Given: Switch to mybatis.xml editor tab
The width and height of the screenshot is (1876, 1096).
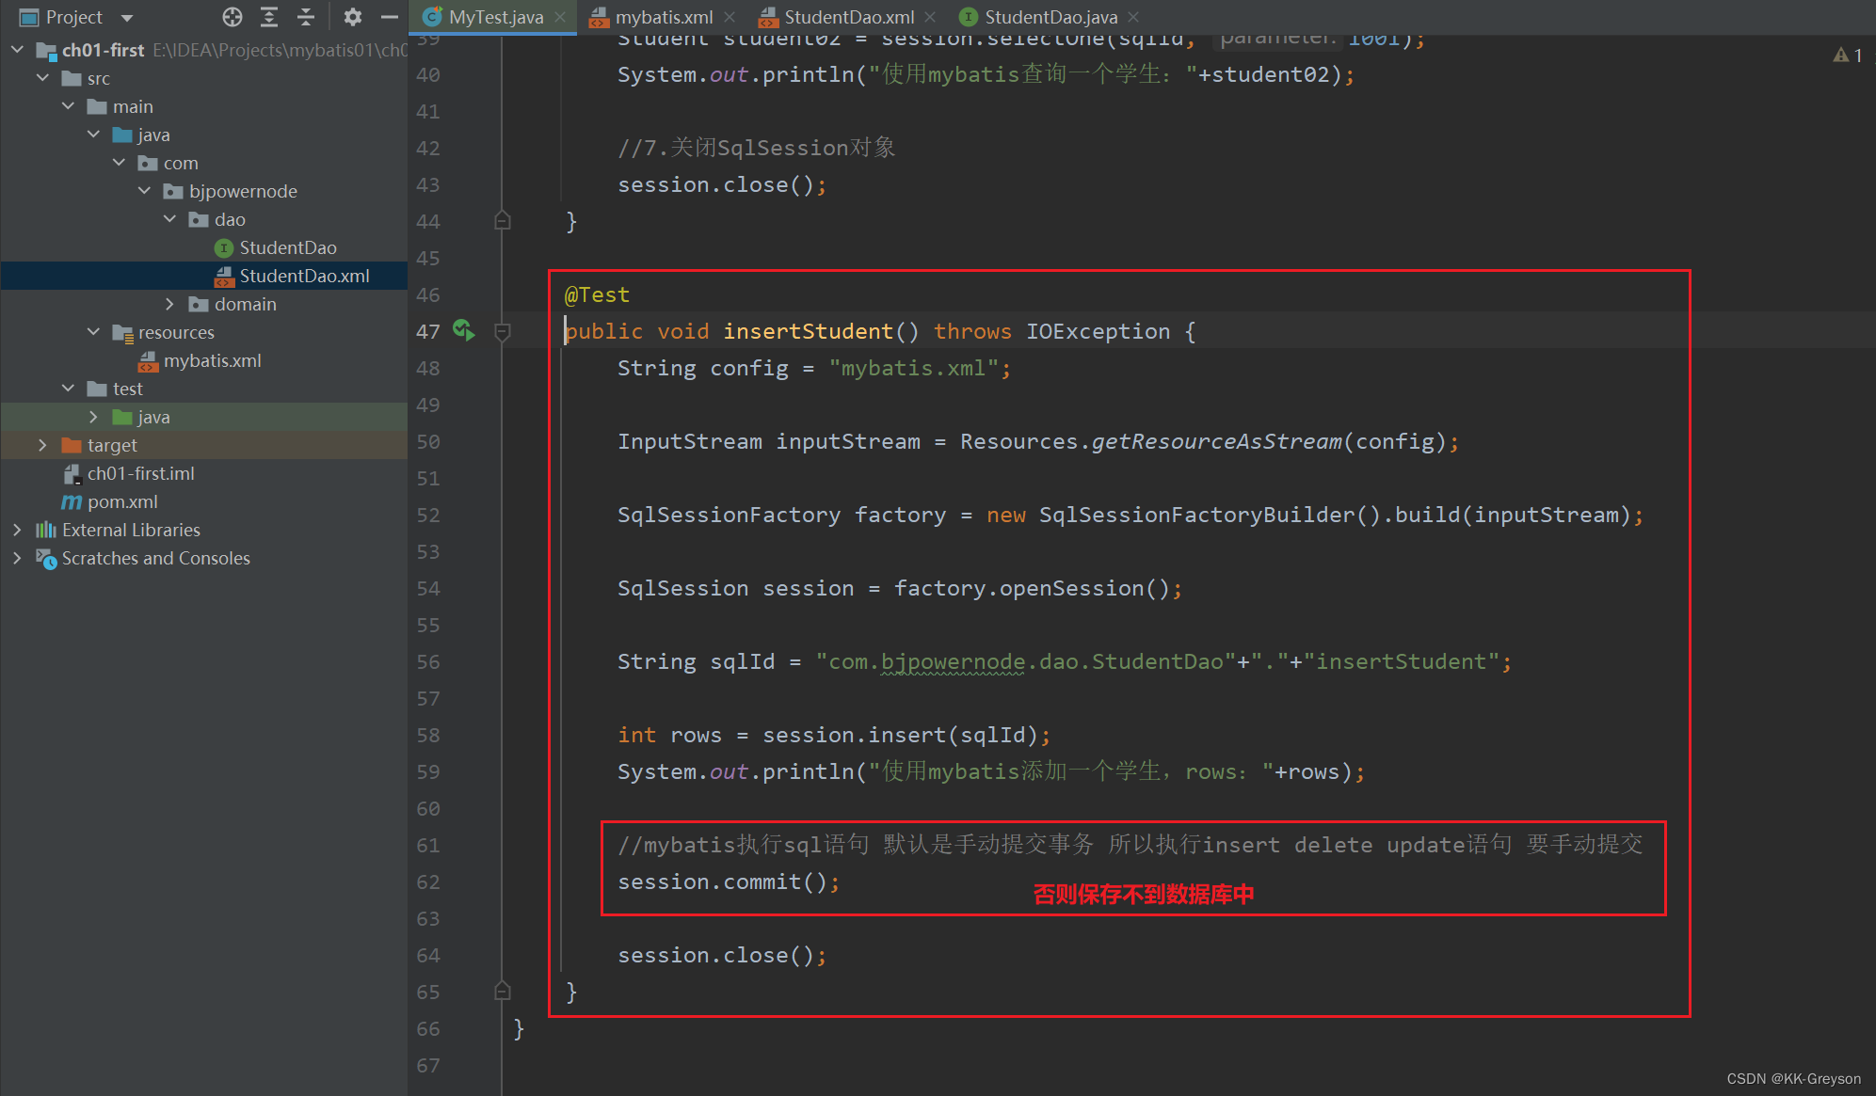Looking at the screenshot, I should [664, 17].
